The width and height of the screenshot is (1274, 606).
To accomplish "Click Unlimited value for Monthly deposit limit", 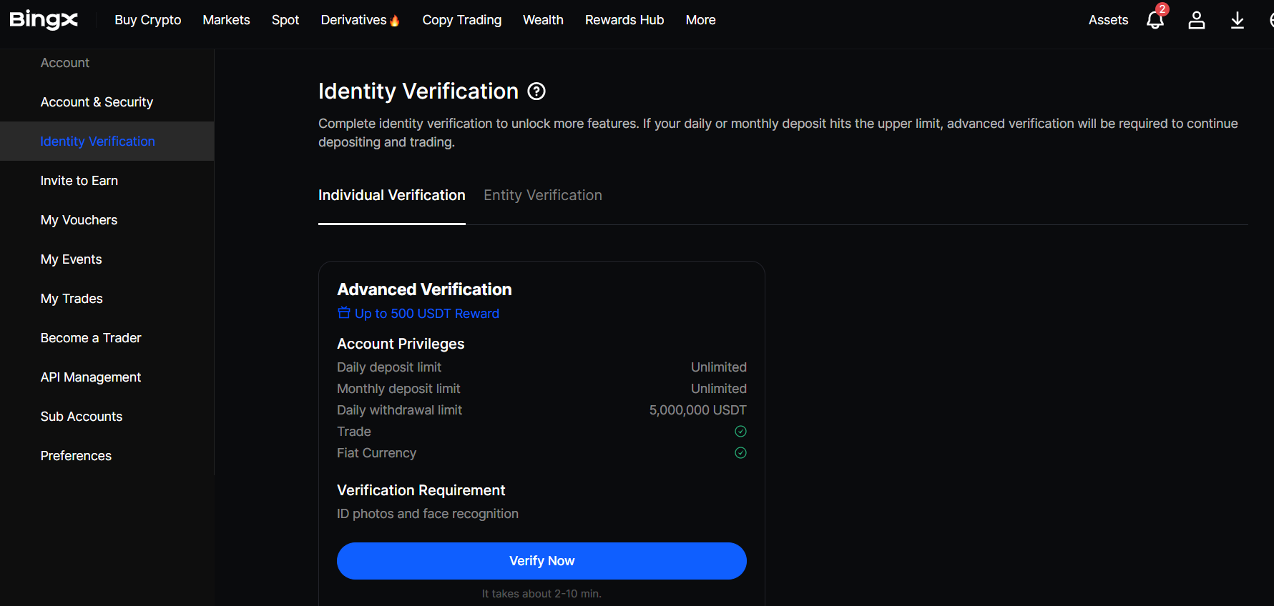I will pyautogui.click(x=718, y=389).
